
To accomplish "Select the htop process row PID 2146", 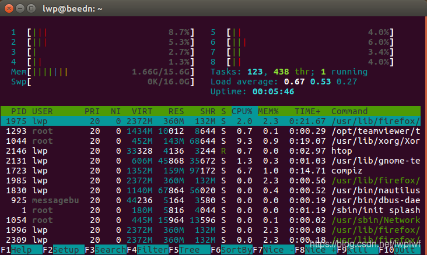I will [211, 151].
